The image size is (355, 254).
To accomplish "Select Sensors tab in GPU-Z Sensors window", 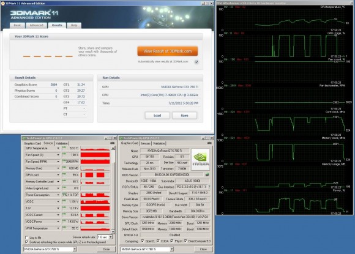I will [48, 143].
